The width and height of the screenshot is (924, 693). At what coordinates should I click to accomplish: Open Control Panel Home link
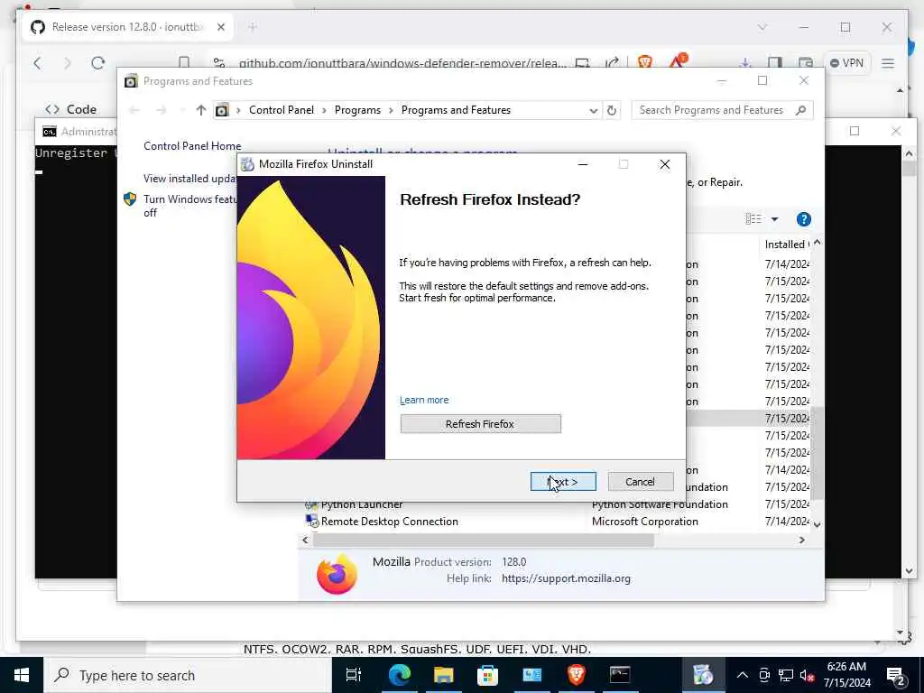point(192,145)
